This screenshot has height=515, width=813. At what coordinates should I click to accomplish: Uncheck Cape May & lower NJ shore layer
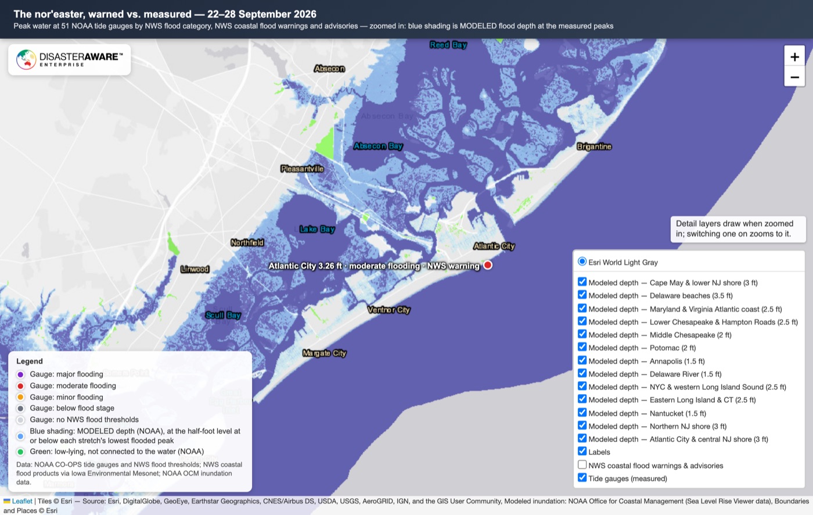click(x=582, y=282)
